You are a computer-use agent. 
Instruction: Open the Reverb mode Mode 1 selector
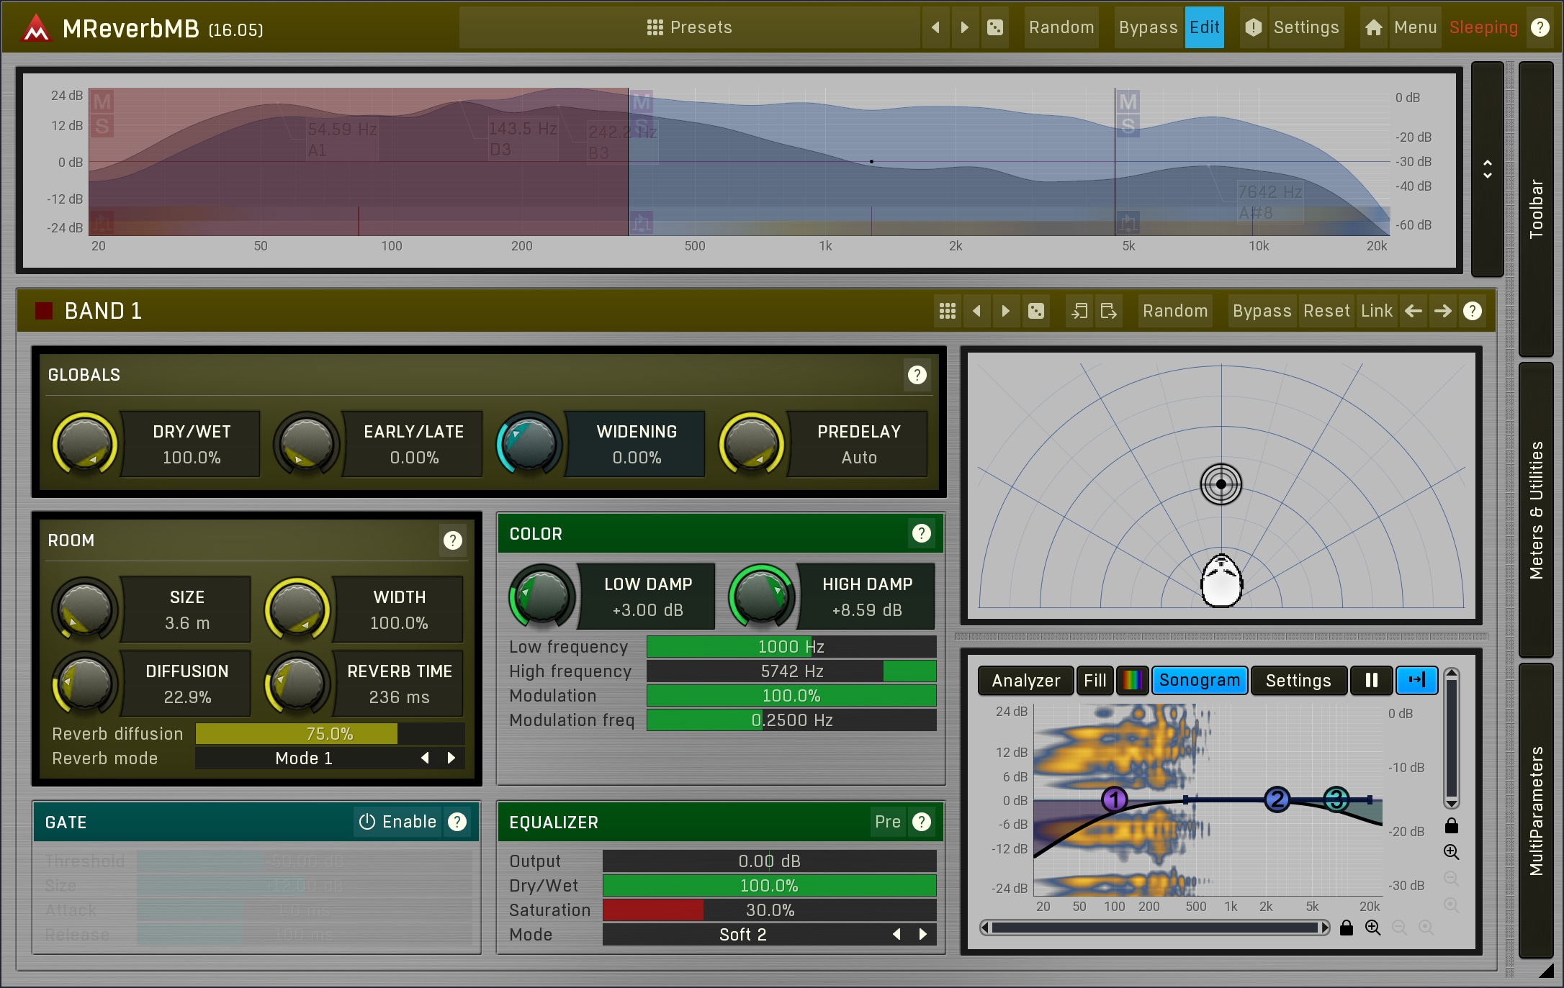[x=304, y=758]
